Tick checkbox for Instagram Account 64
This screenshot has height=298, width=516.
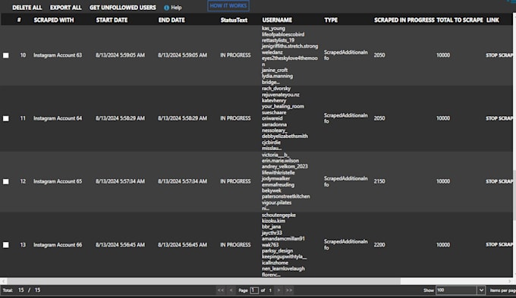(6, 118)
